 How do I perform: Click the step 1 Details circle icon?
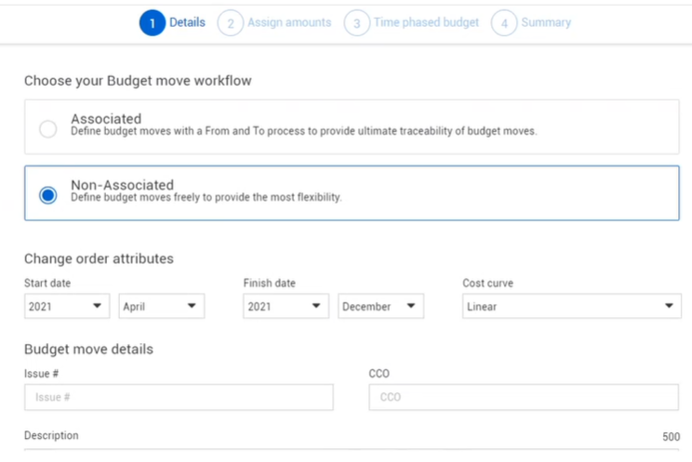[x=153, y=23]
